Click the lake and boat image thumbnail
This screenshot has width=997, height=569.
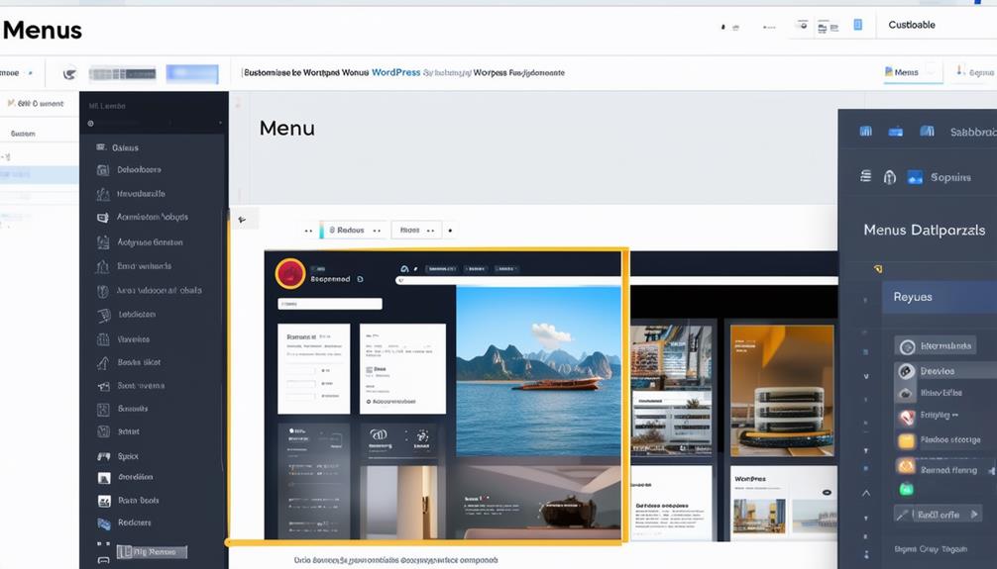(538, 371)
